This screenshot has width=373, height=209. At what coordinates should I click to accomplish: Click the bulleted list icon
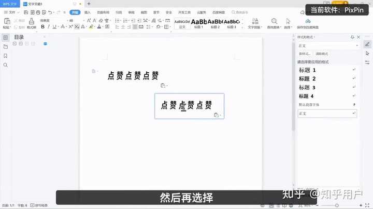click(x=117, y=21)
